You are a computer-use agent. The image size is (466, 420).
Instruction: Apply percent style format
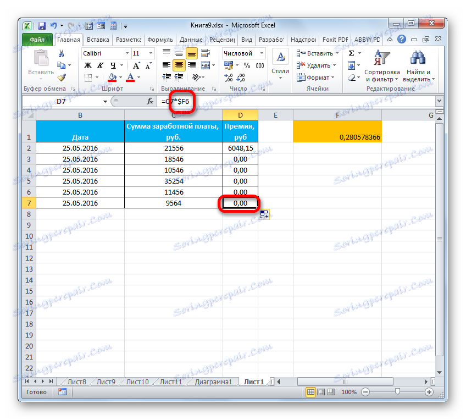(247, 65)
